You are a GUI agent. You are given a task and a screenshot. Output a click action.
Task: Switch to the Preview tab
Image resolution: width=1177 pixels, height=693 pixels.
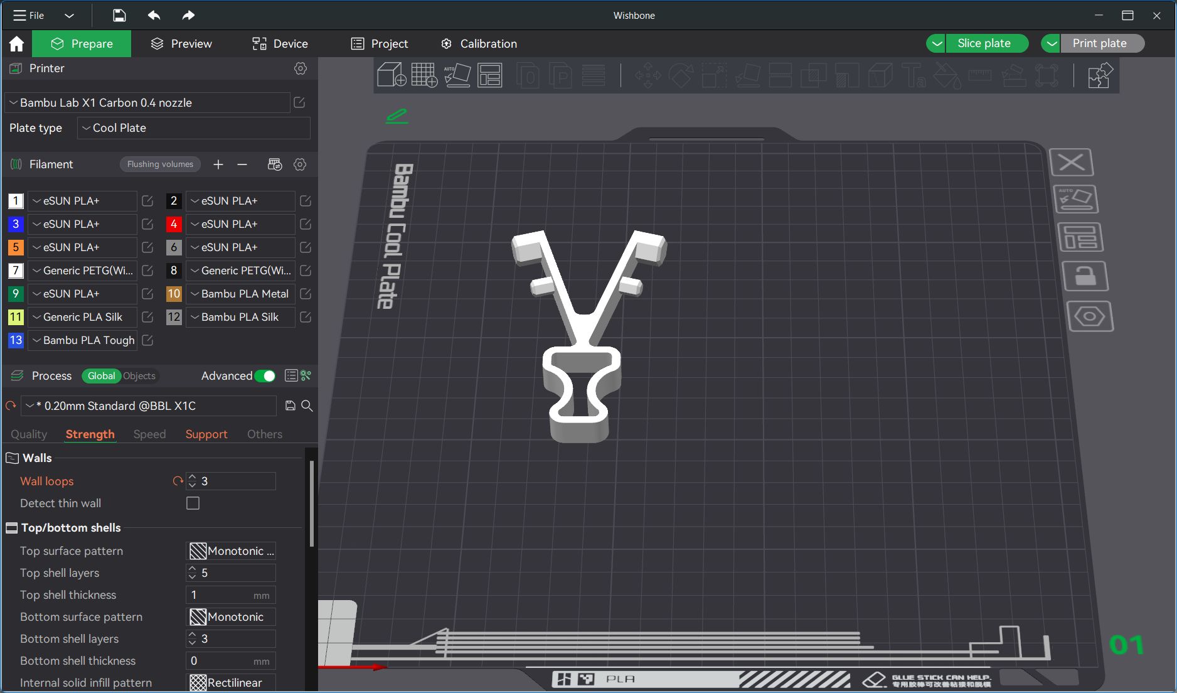(x=181, y=44)
